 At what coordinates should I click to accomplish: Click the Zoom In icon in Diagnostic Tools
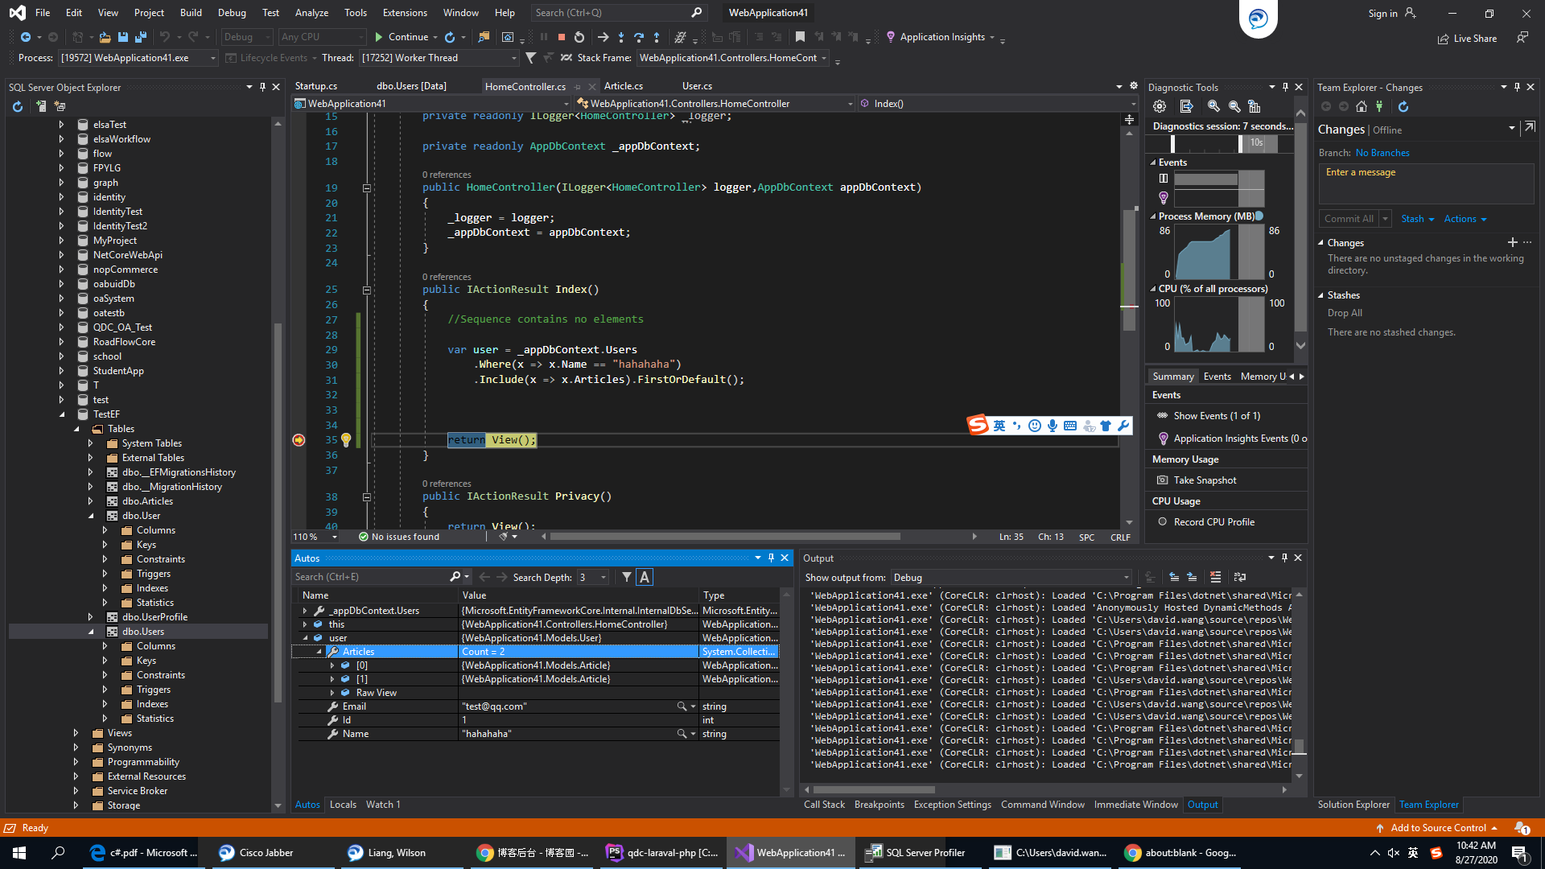click(x=1213, y=106)
